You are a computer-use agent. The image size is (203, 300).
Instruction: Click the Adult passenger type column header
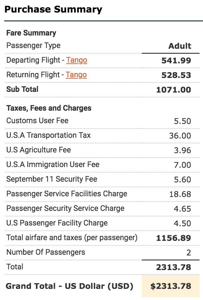click(x=180, y=46)
